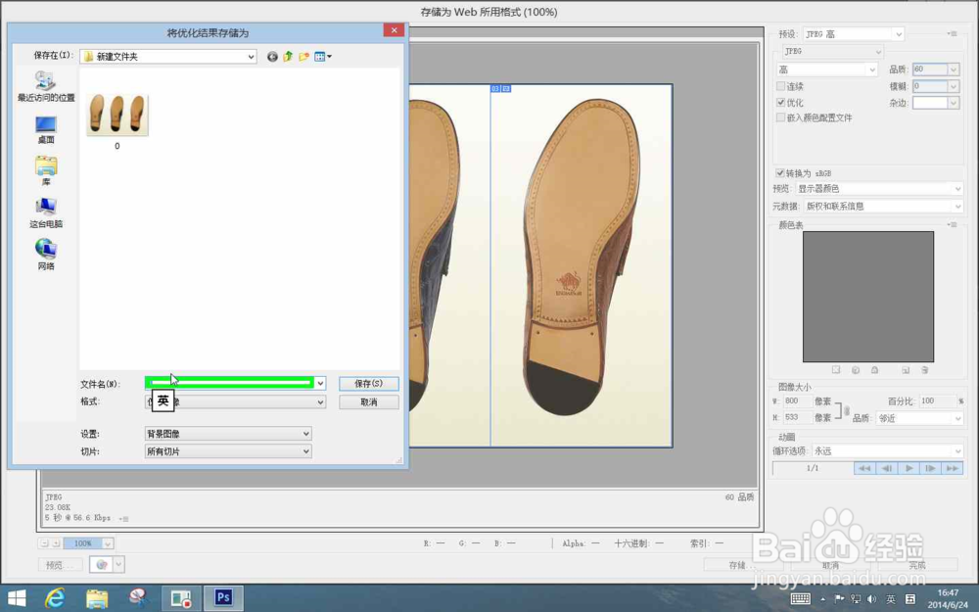The image size is (979, 612).
Task: Click 取消 in the save dialog
Action: click(368, 402)
